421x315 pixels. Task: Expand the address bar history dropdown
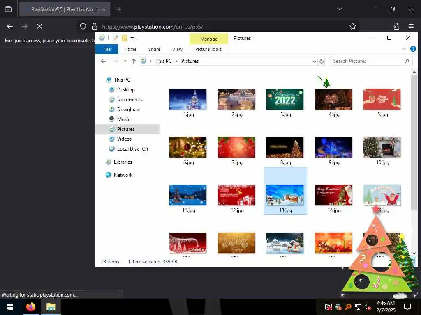point(314,62)
